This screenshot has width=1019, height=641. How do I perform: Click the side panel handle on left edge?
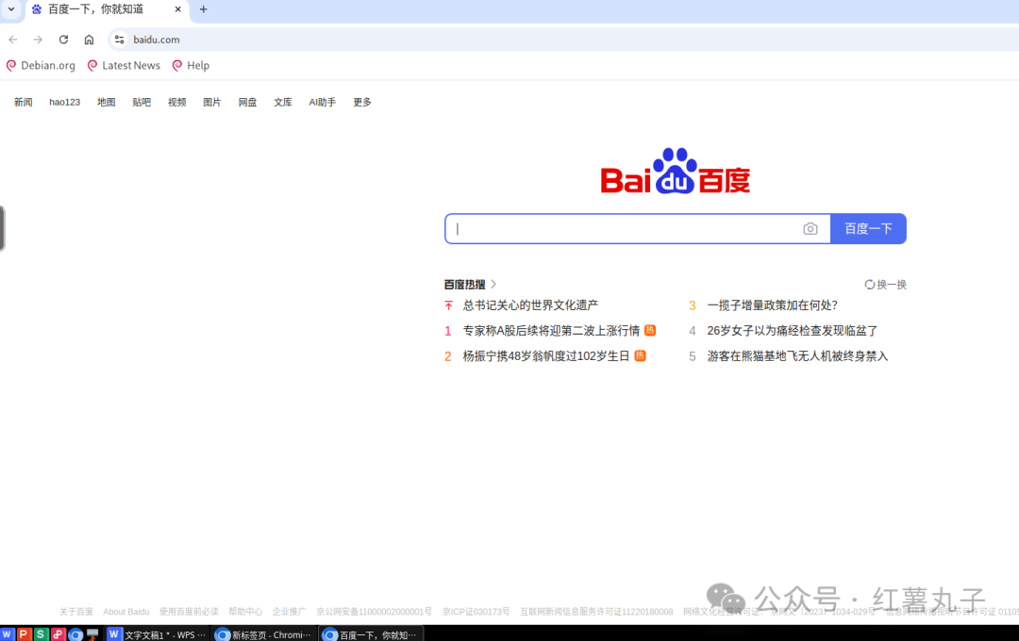[3, 228]
